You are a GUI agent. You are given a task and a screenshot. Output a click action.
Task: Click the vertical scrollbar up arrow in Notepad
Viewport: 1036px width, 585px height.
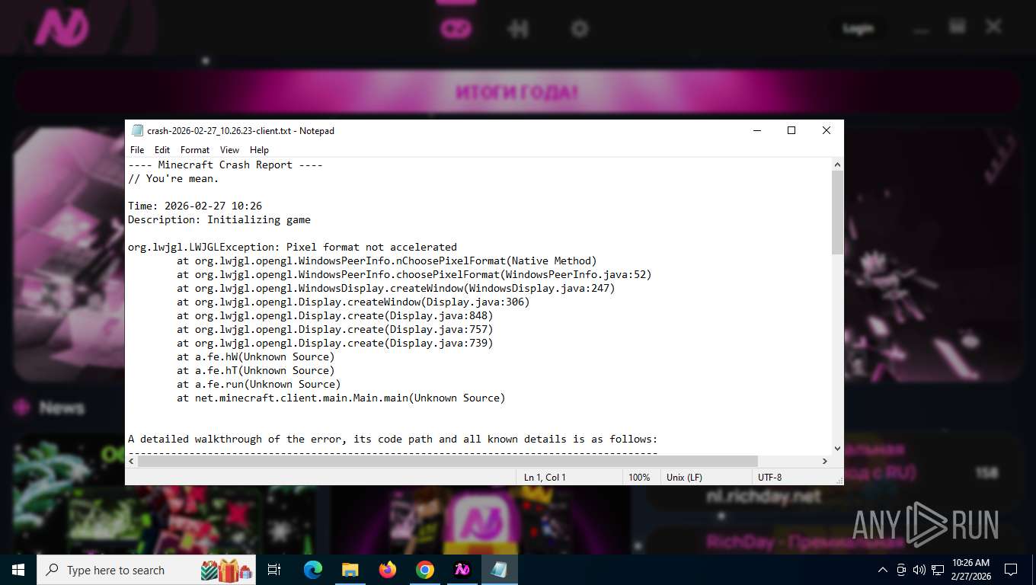click(837, 165)
